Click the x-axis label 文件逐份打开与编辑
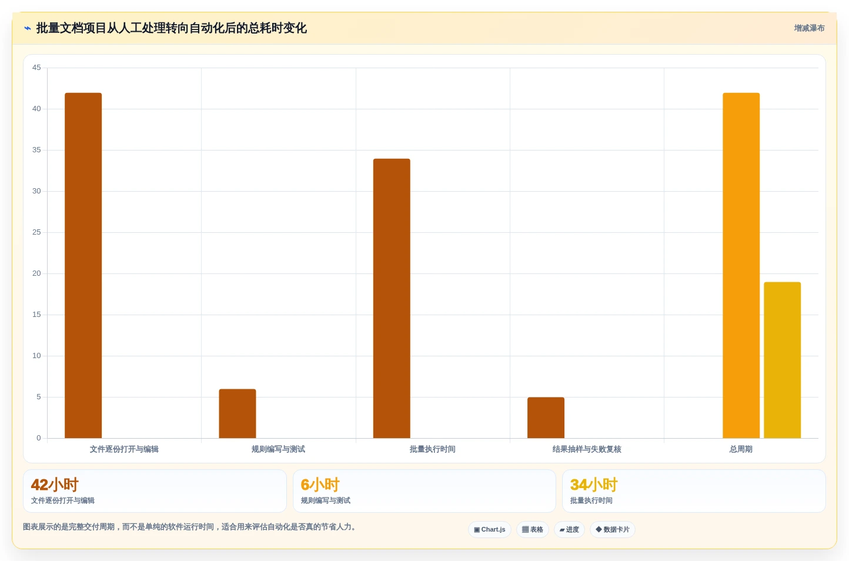 (124, 449)
